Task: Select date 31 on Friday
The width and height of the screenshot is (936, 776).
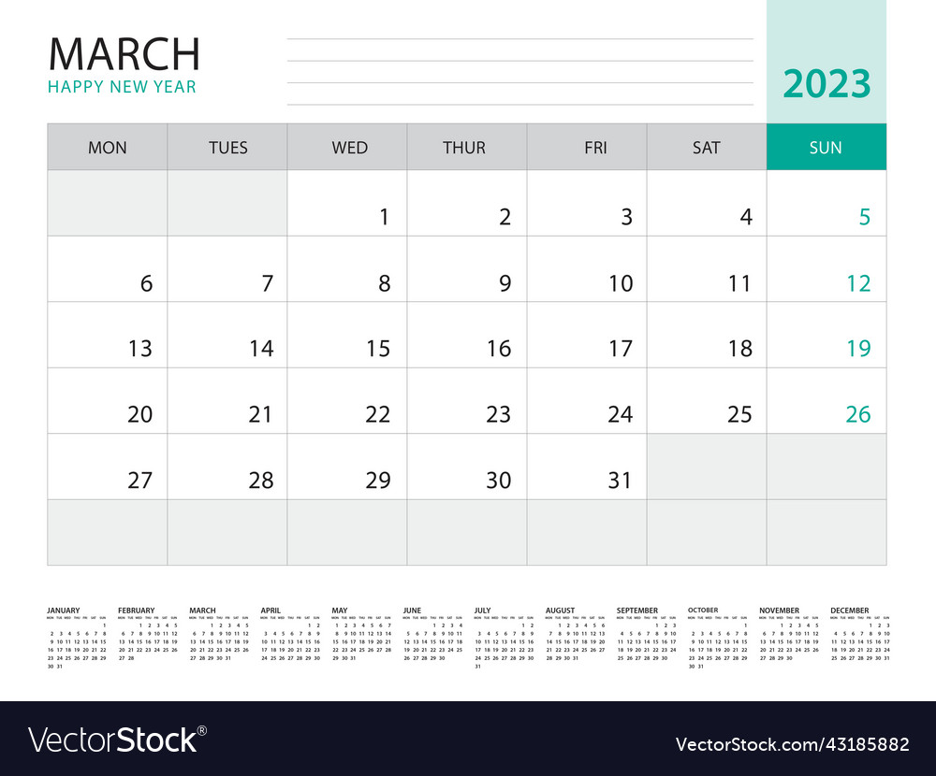Action: pos(620,480)
